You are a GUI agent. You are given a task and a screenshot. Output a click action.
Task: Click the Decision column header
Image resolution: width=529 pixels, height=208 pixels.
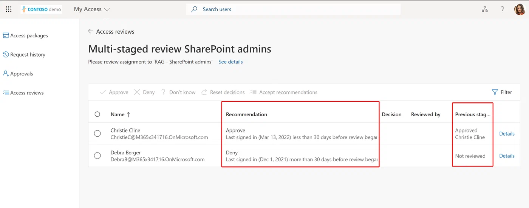(x=391, y=114)
